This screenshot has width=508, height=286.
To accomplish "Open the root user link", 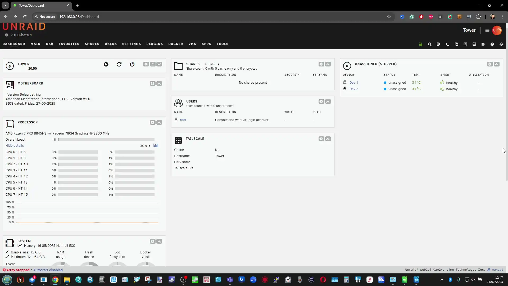I will (x=183, y=120).
